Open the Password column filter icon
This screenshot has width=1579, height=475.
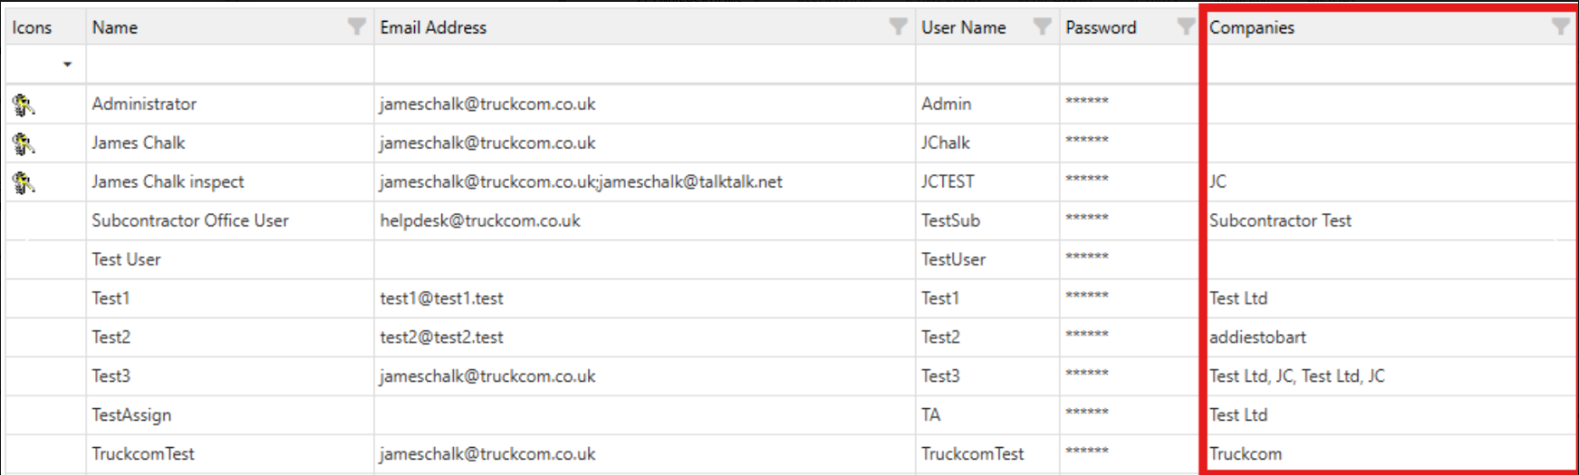[x=1186, y=27]
